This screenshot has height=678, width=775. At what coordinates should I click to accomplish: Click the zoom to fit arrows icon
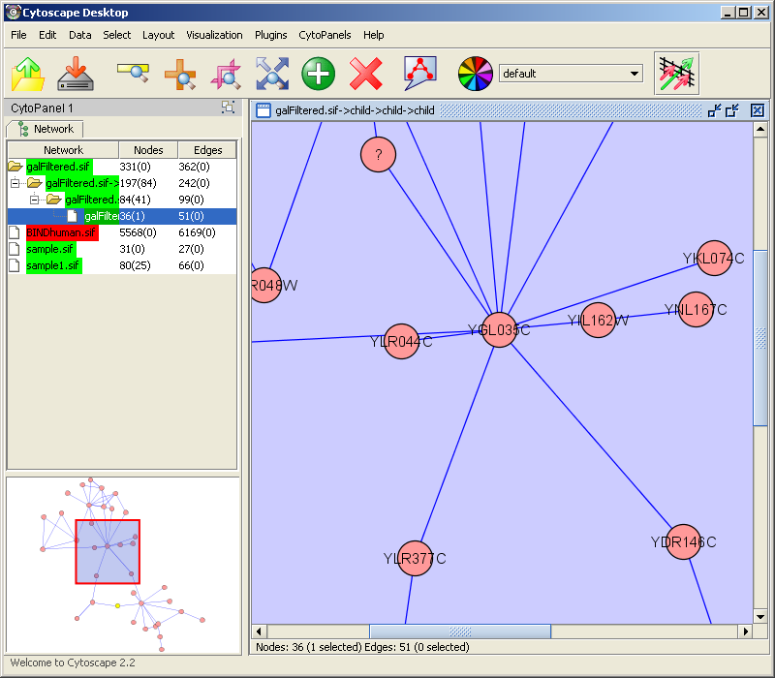click(272, 74)
